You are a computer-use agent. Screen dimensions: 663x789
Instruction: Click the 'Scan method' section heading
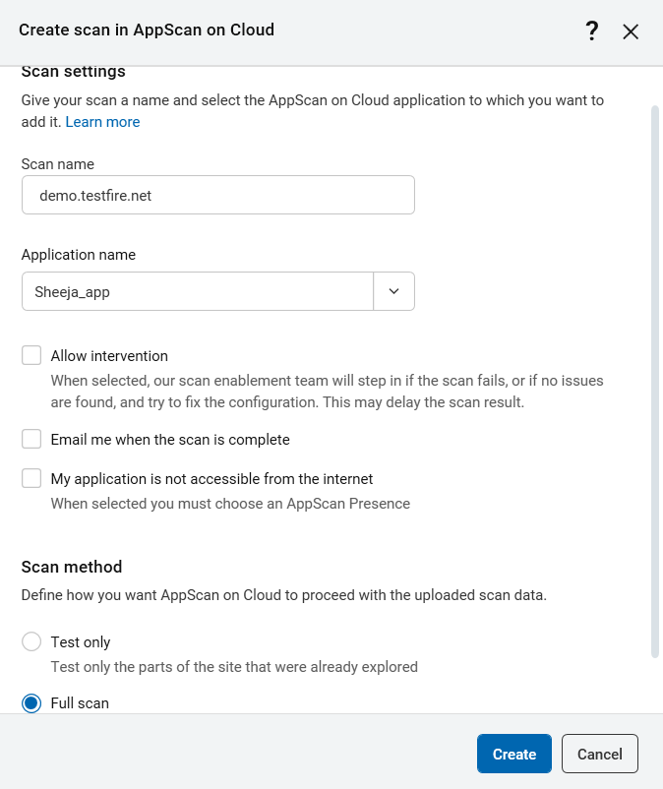tap(72, 567)
